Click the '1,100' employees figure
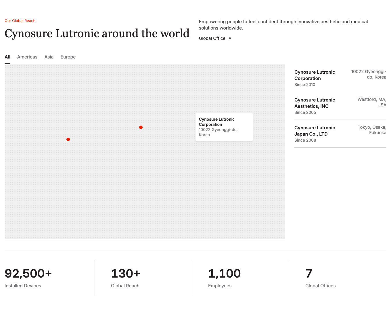The image size is (391, 314). pyautogui.click(x=225, y=274)
